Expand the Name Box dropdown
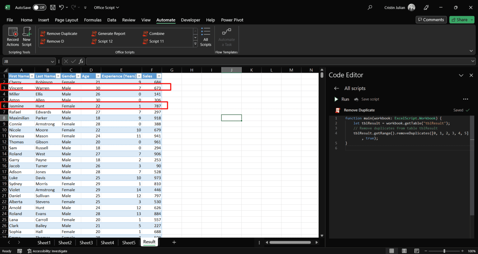 click(52, 61)
